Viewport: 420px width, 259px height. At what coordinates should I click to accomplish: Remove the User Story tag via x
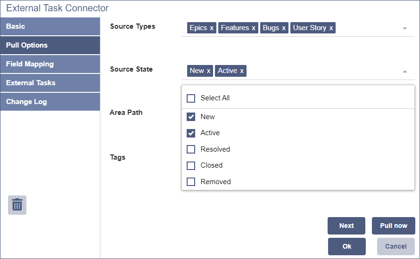click(331, 28)
